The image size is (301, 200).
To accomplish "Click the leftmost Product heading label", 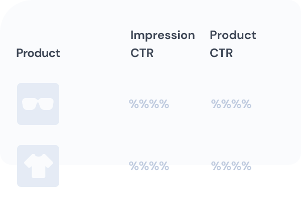I will pos(38,53).
